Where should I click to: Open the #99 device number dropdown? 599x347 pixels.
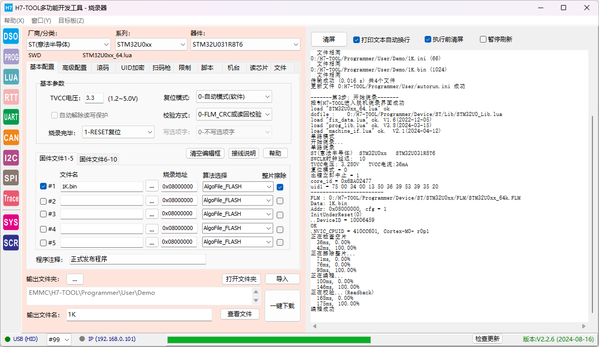pyautogui.click(x=59, y=339)
